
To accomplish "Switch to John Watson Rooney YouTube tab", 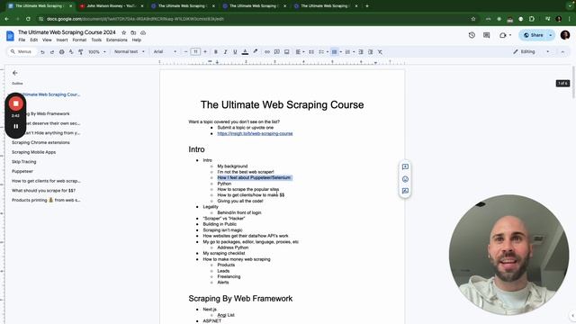I will (112, 6).
